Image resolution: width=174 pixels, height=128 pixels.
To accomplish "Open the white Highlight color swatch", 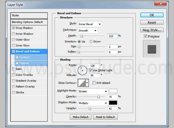I will [x=113, y=91].
